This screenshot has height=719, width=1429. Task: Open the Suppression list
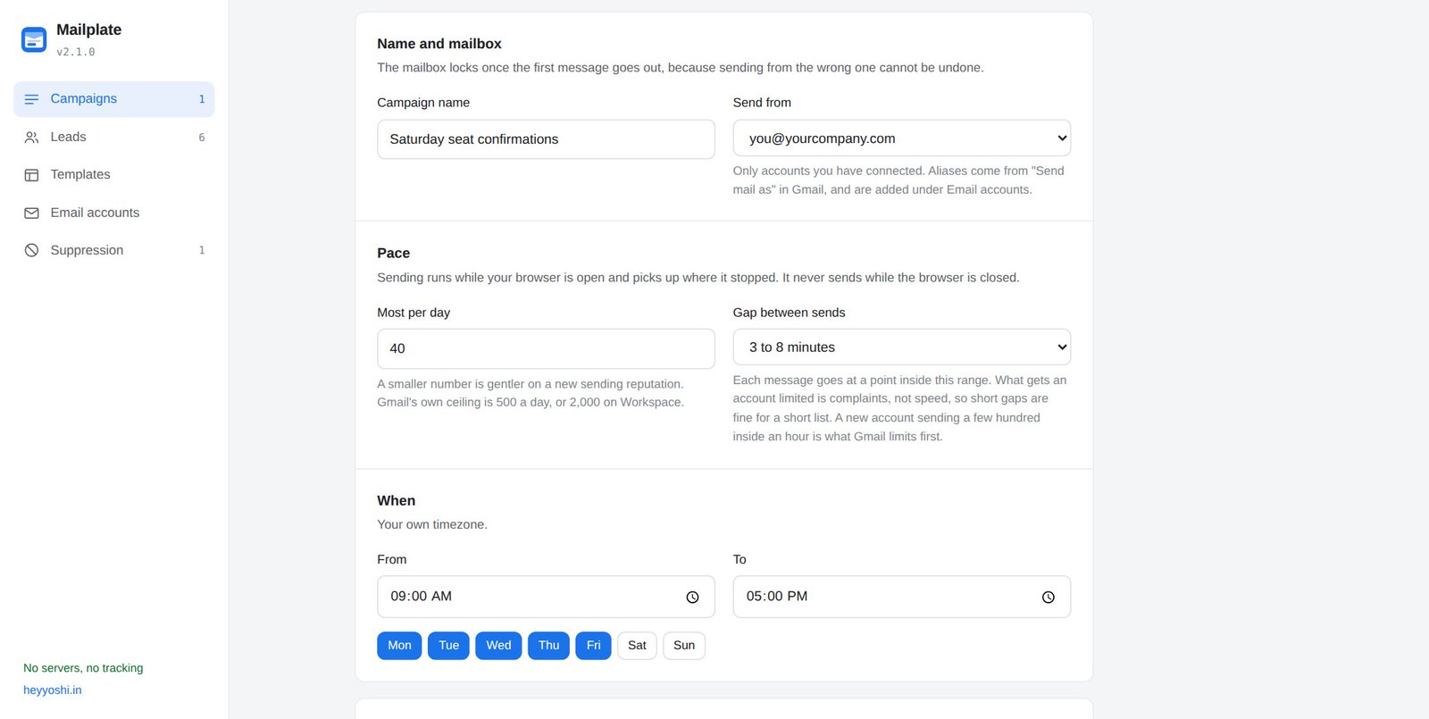click(x=114, y=250)
